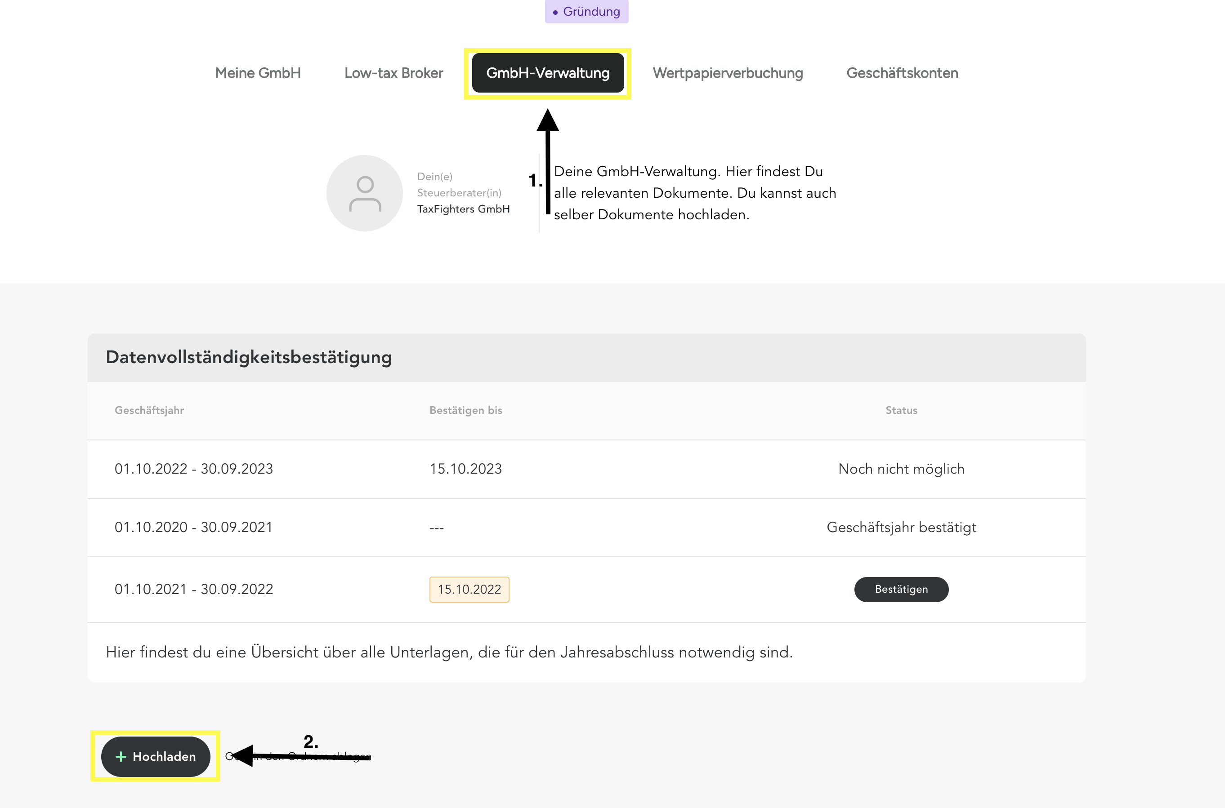The height and width of the screenshot is (808, 1225).
Task: Open the Wertpapierverbuchung tab
Action: 728,73
